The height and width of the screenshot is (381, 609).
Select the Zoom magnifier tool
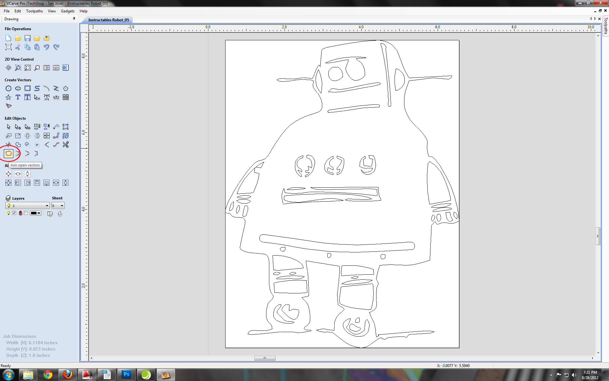click(18, 68)
